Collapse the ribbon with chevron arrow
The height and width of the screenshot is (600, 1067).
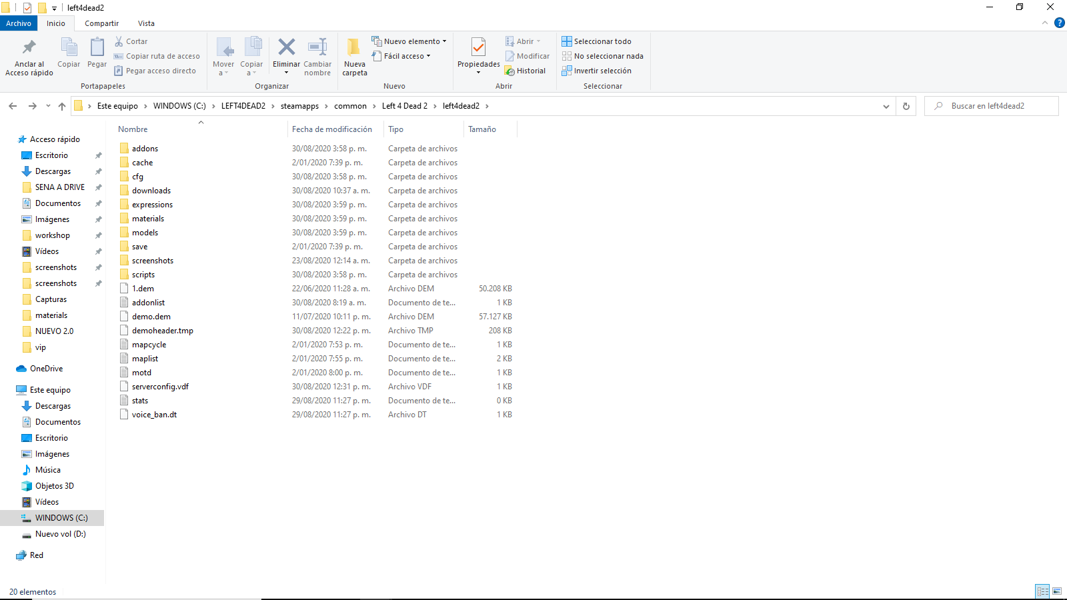coord(1045,23)
